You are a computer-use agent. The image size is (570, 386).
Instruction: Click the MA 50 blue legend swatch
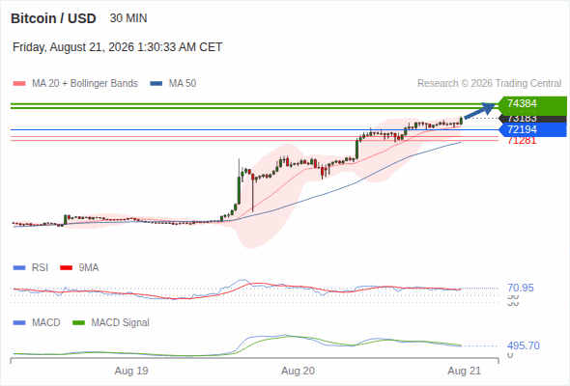tap(157, 84)
